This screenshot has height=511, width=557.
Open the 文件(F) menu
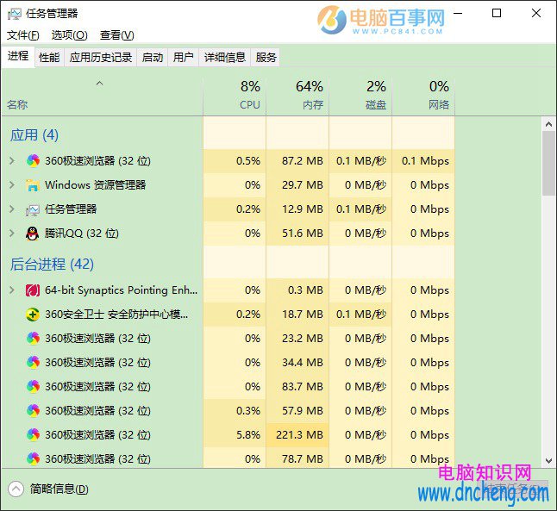tap(23, 35)
